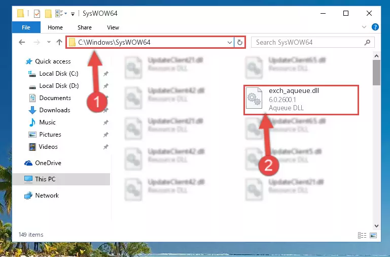
Task: Click the pin icon next to Music
Action: (x=105, y=122)
